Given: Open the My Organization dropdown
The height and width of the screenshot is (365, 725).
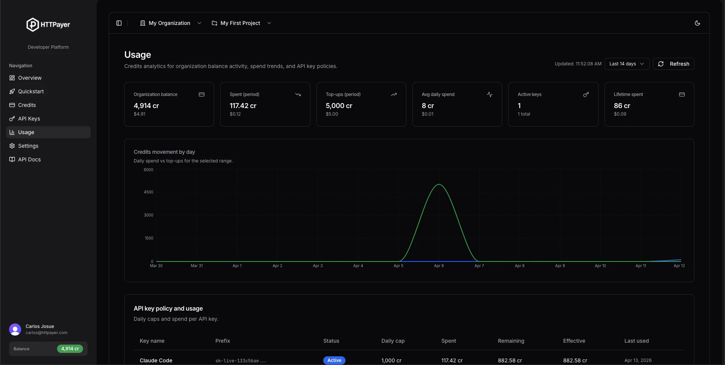Looking at the screenshot, I should click(170, 23).
